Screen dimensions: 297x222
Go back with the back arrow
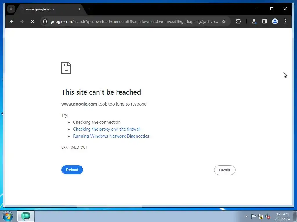pyautogui.click(x=12, y=21)
